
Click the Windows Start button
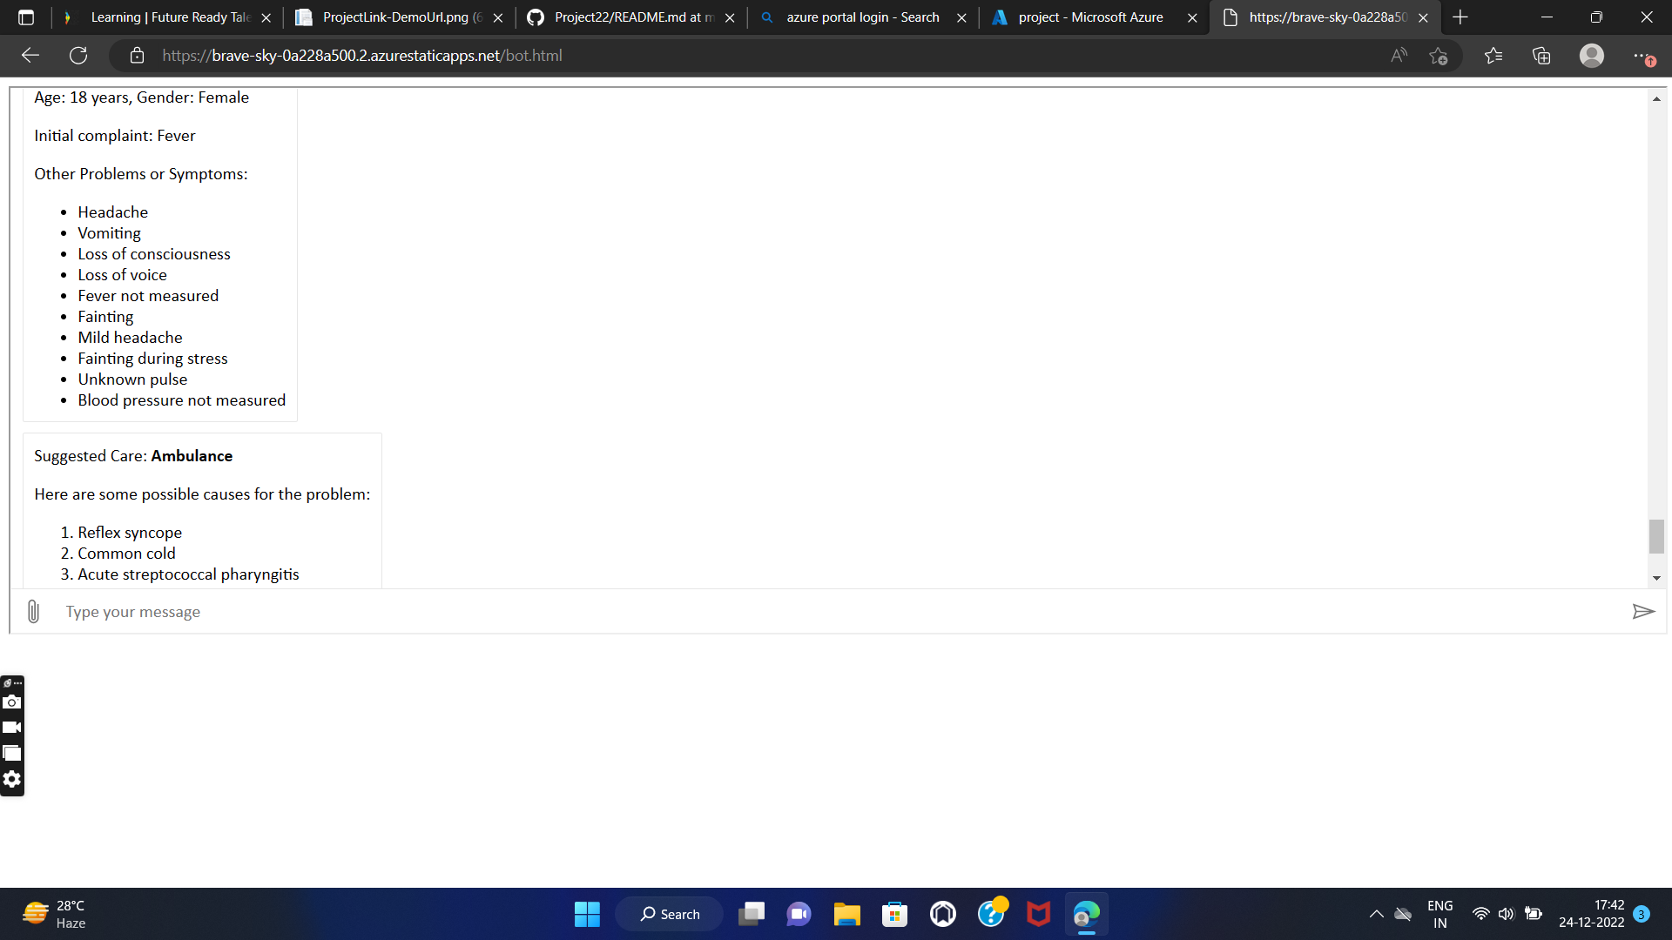tap(587, 914)
